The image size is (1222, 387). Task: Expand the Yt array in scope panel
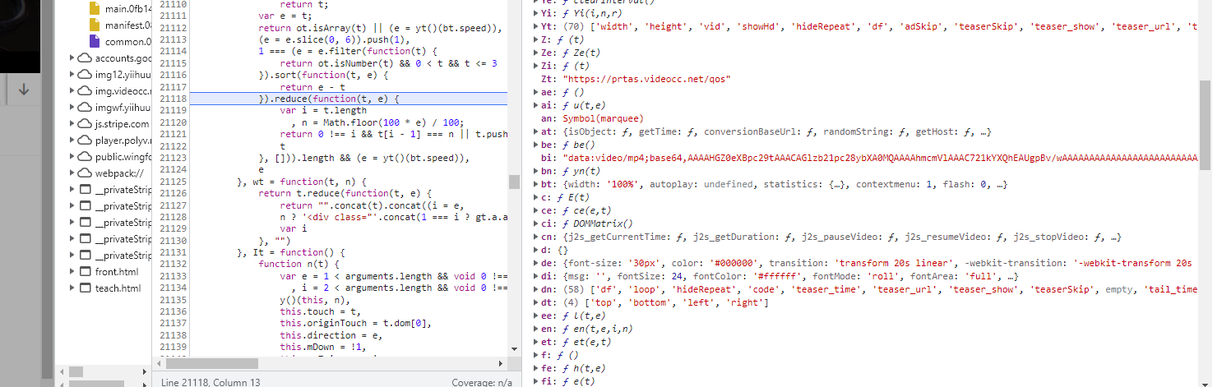coord(537,26)
